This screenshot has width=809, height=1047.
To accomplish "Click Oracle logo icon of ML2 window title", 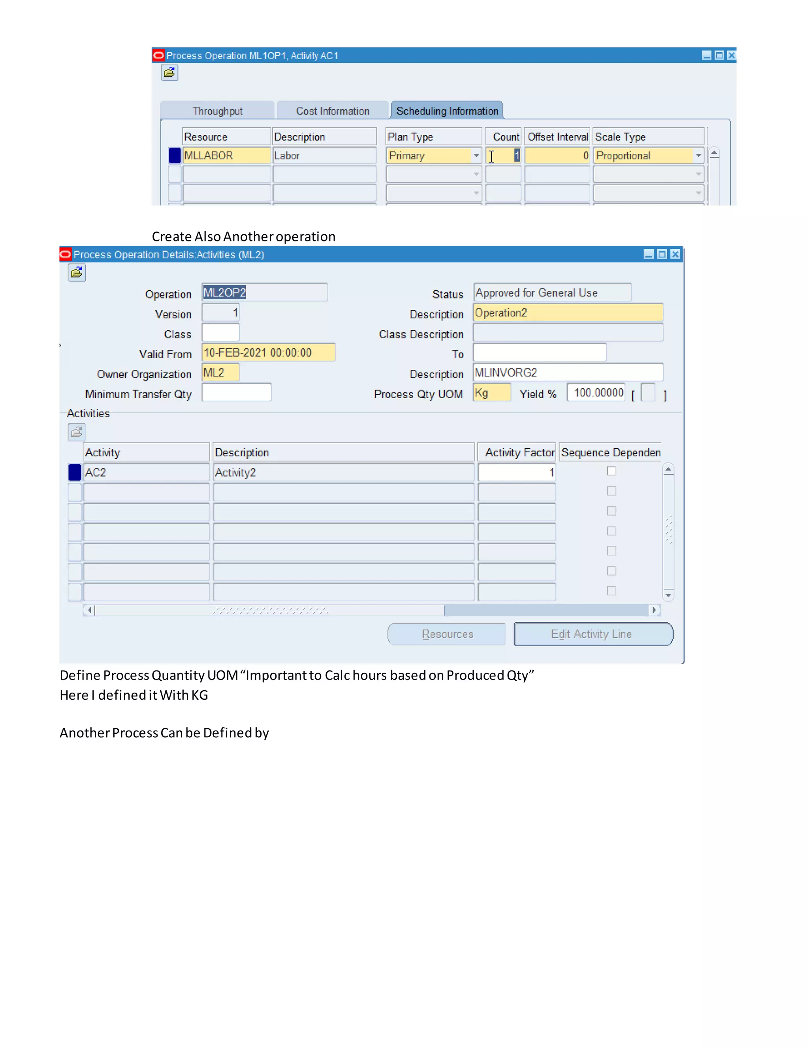I will pyautogui.click(x=66, y=254).
